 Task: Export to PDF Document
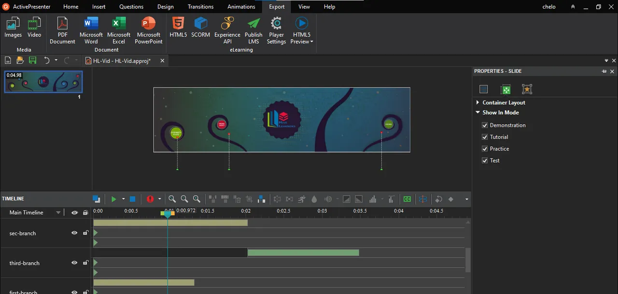[x=62, y=30]
